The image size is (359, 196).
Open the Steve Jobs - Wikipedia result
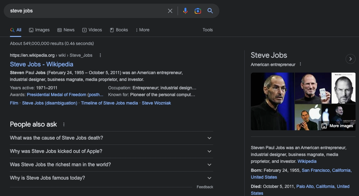coord(42,64)
